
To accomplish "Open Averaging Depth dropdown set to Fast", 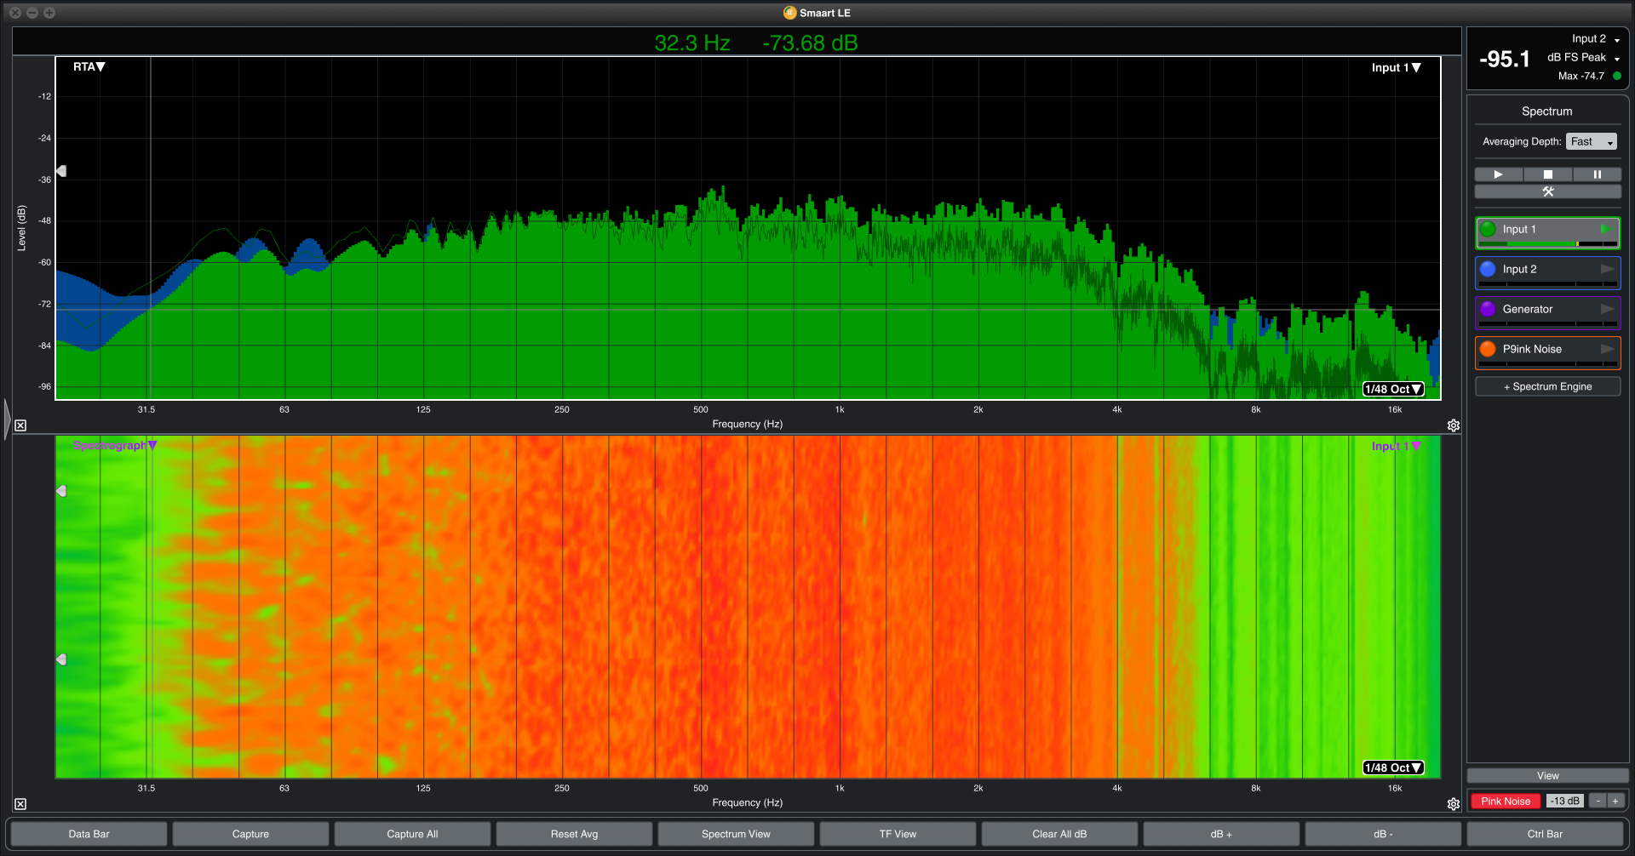I will pos(1592,141).
